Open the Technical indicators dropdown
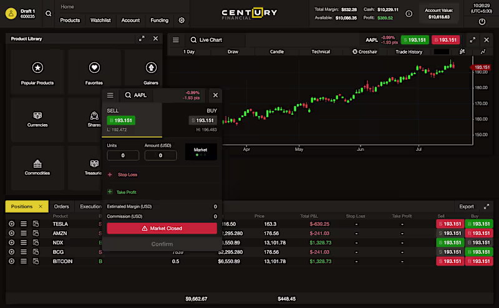Viewport: 499px width, 308px height. [321, 52]
